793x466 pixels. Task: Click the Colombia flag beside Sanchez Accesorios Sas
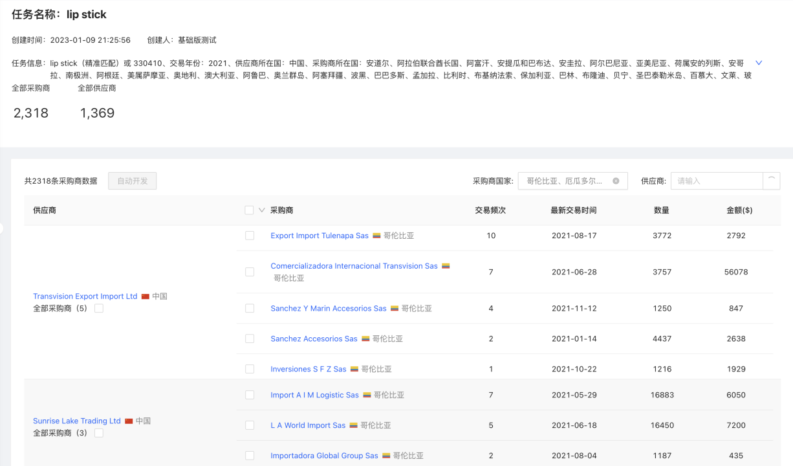(365, 339)
